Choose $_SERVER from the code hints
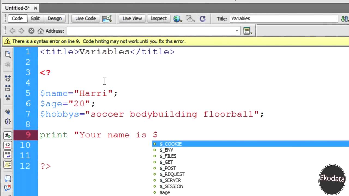This screenshot has height=196, width=349. pos(250,180)
